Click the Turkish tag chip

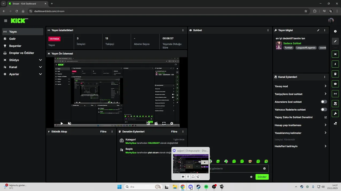(288, 48)
